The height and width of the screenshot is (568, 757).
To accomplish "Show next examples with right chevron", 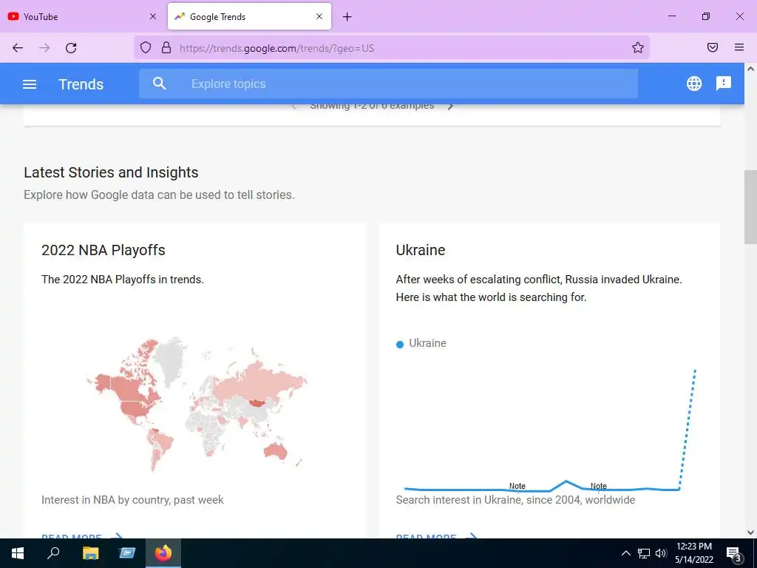I will [x=450, y=106].
